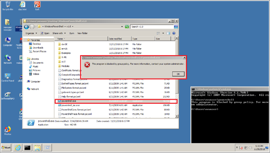Expand the v1.0 breadcrumb arrow

pos(73,27)
